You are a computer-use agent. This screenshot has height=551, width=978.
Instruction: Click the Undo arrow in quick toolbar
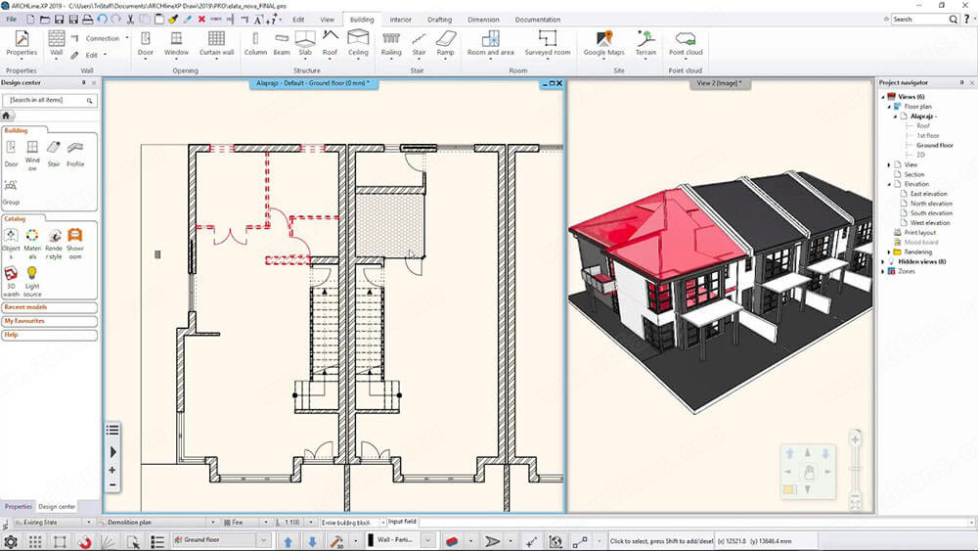(x=103, y=20)
